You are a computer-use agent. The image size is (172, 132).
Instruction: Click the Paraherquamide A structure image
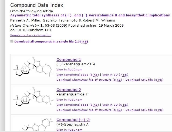33,70
